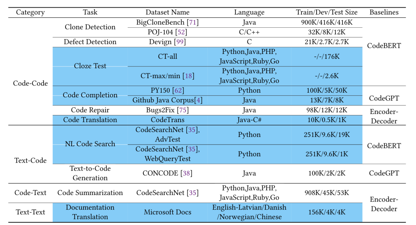The height and width of the screenshot is (225, 416).
Task: Select the 'Text-Code' category cell
Action: 30,160
